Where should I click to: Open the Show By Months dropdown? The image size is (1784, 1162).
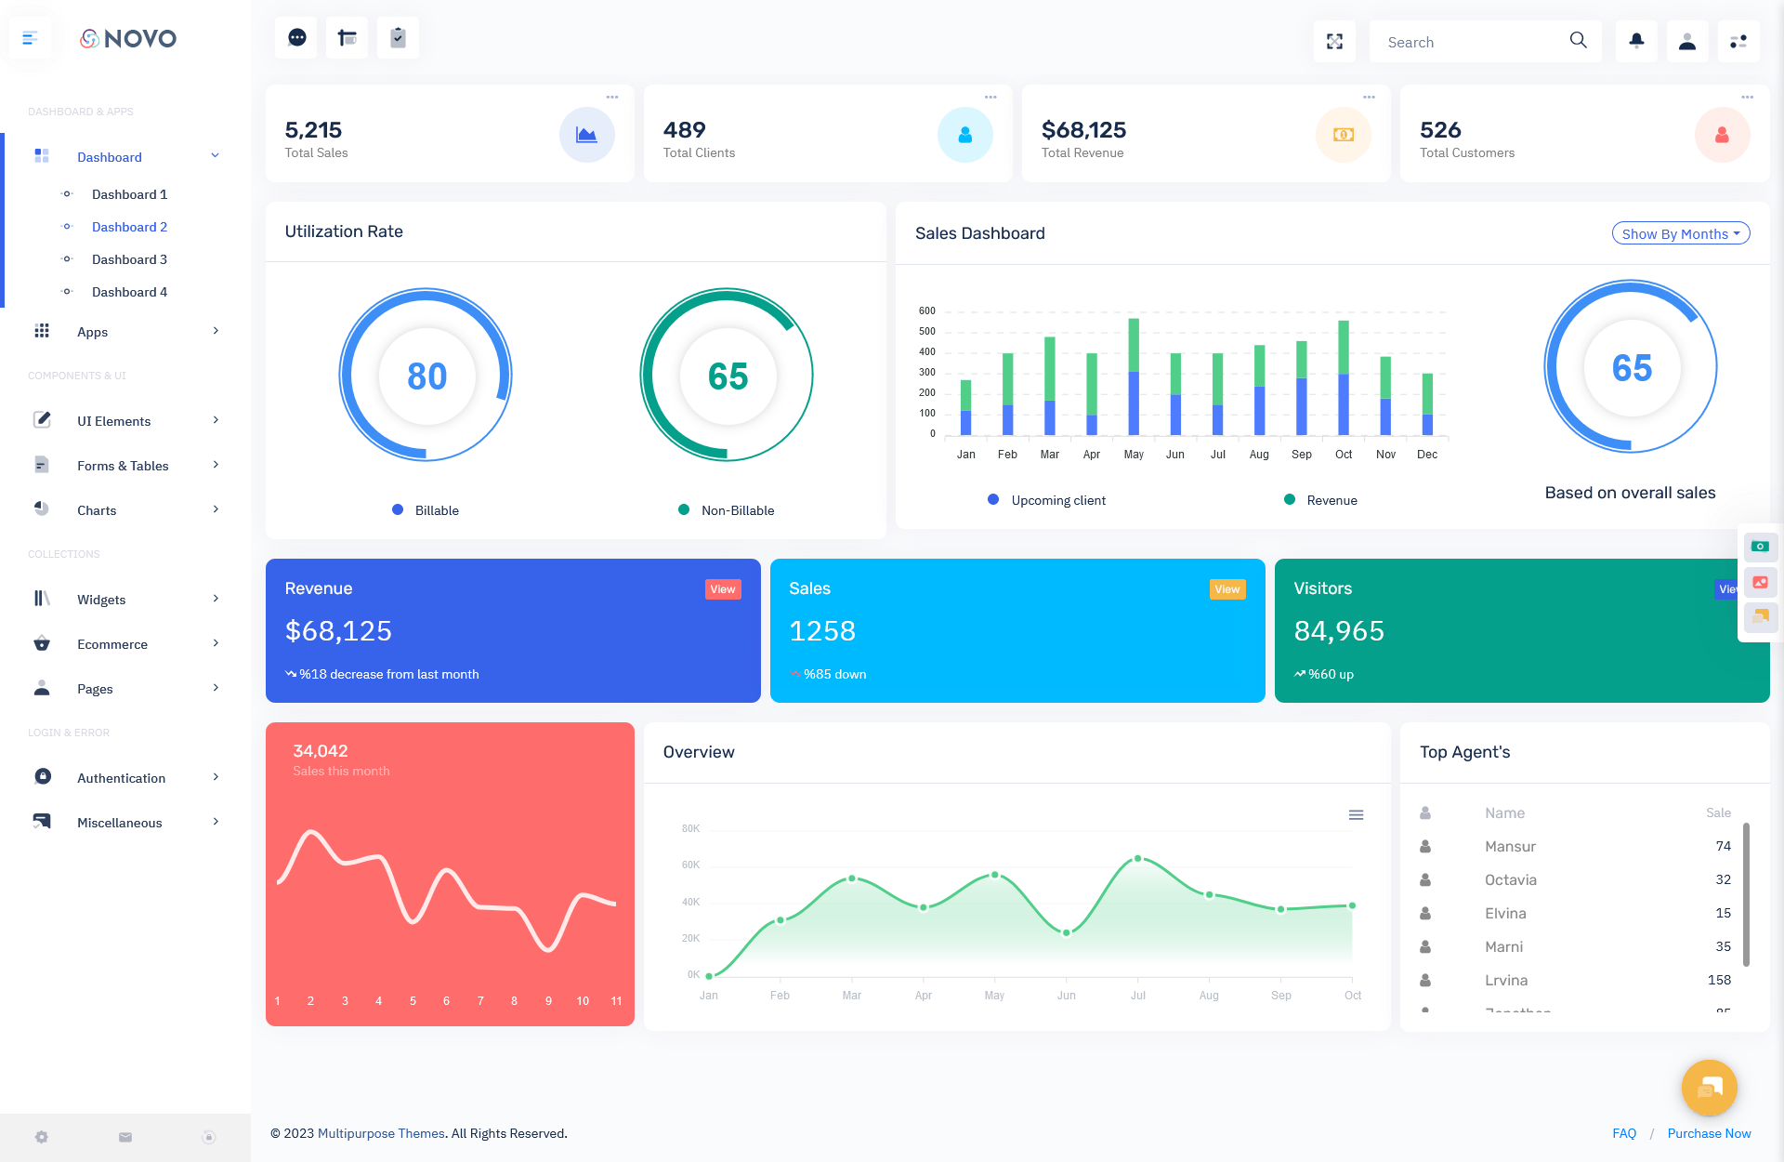(1679, 233)
